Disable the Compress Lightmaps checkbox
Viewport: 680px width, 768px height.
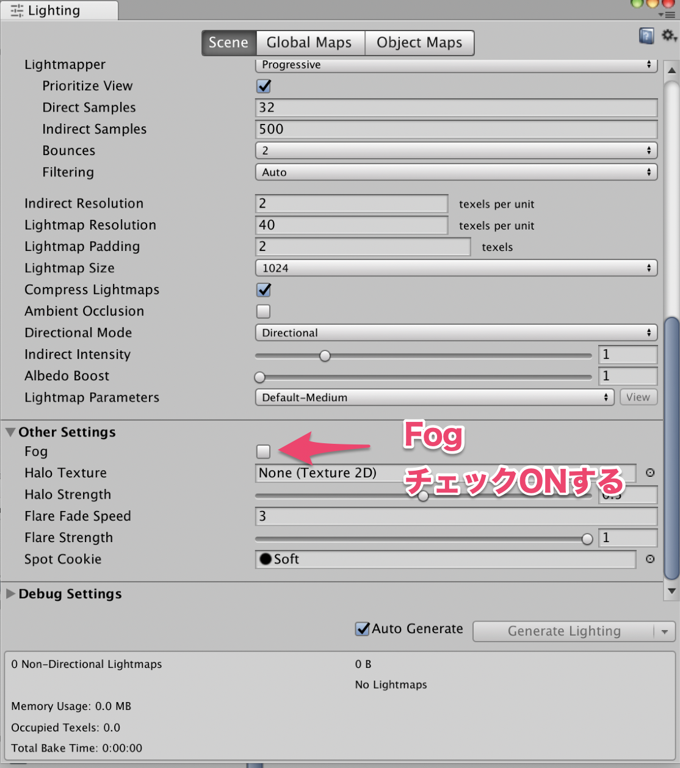[x=262, y=289]
